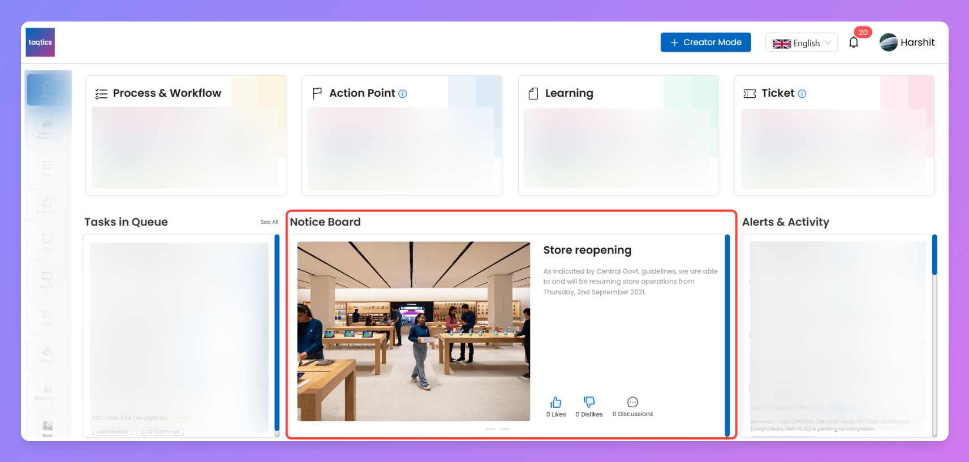Click the taqtics logo

point(40,42)
